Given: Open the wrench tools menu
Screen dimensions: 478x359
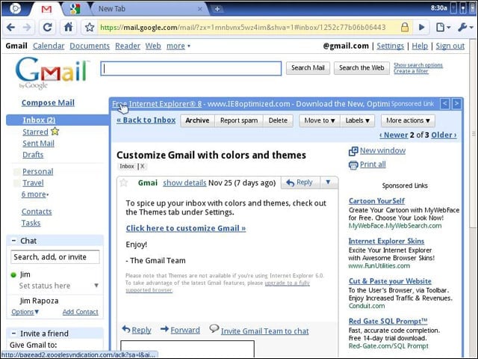Looking at the screenshot, I should pos(465,28).
